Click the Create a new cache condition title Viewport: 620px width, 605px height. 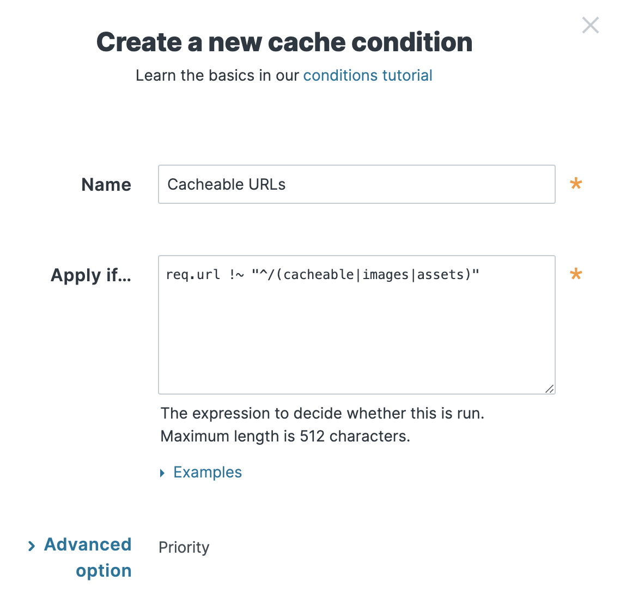pyautogui.click(x=284, y=42)
